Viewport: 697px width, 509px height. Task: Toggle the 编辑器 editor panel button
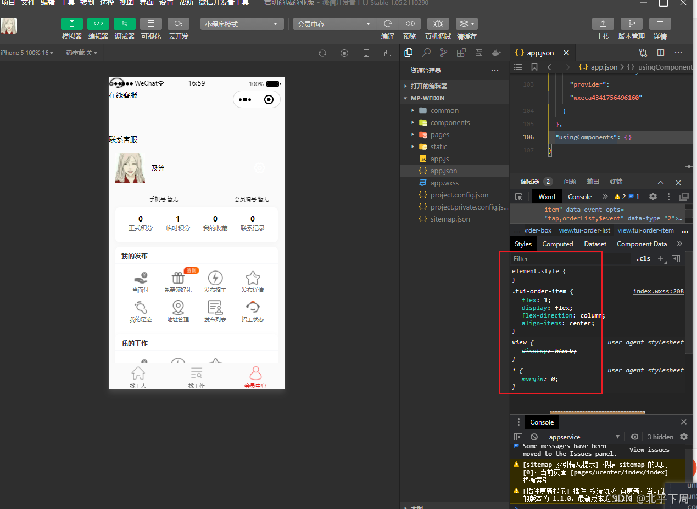click(x=98, y=24)
